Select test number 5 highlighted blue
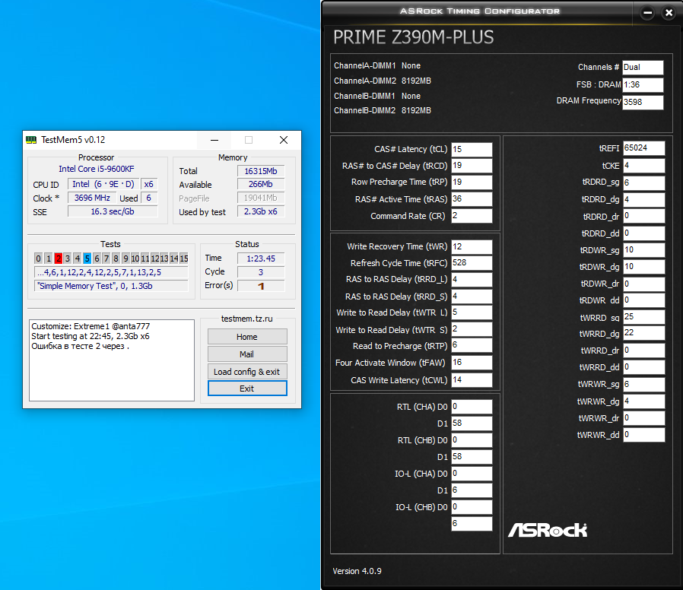683x590 pixels. pos(87,259)
